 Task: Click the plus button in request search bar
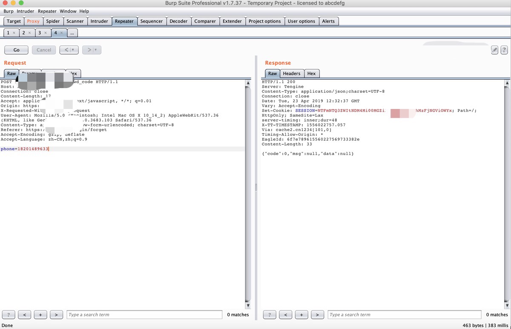pyautogui.click(x=40, y=315)
